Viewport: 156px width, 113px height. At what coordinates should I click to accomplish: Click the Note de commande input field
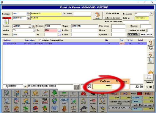136,22
